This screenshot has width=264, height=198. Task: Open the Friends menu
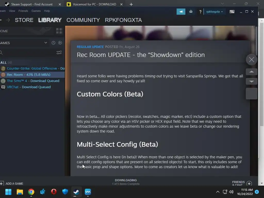click(x=23, y=11)
